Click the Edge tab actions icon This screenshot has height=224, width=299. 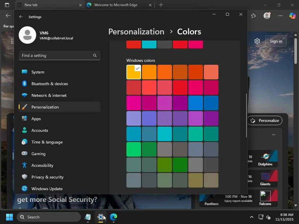[x=7, y=5]
